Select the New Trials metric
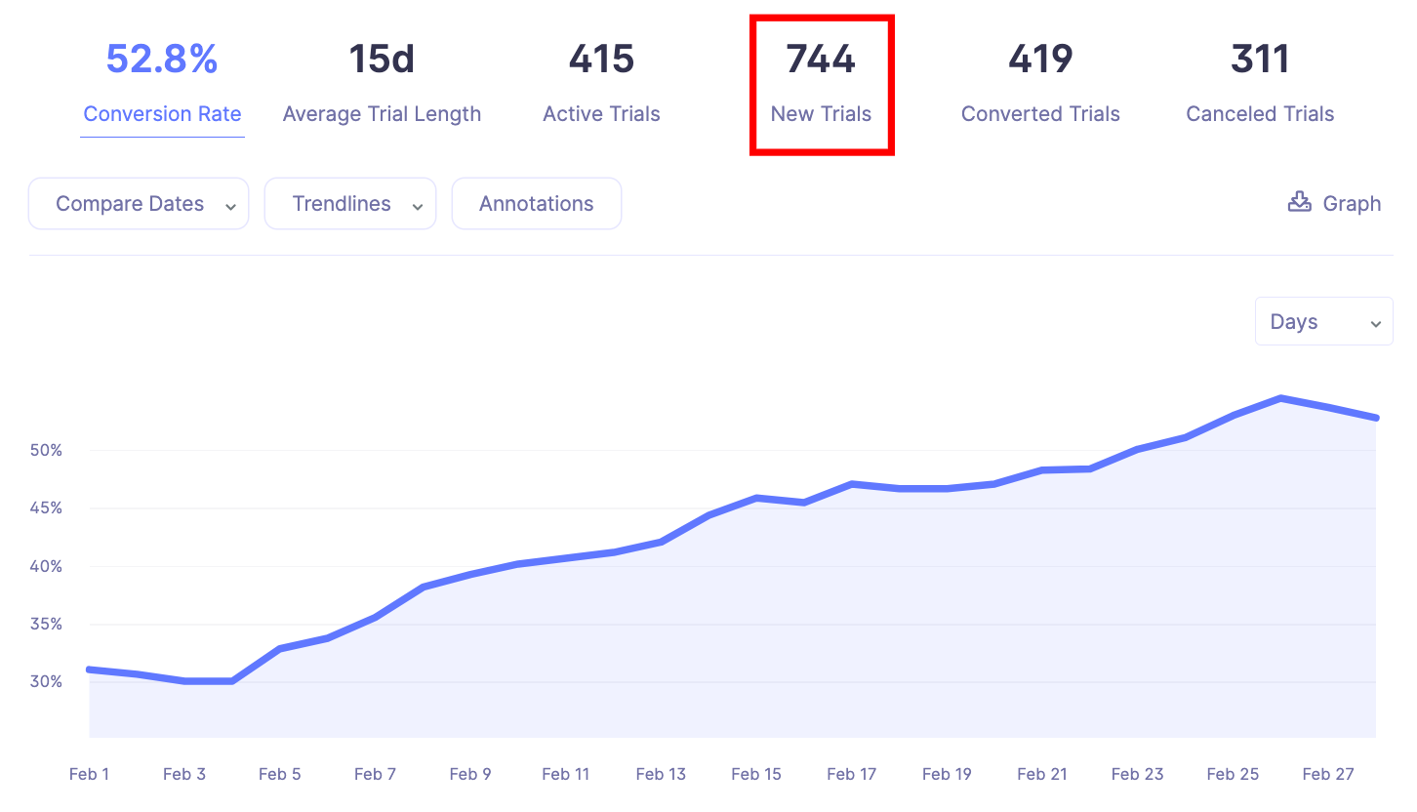The width and height of the screenshot is (1417, 812). coord(821,114)
